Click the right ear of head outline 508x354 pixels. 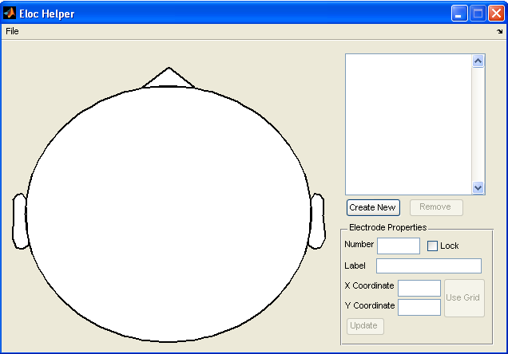317,222
